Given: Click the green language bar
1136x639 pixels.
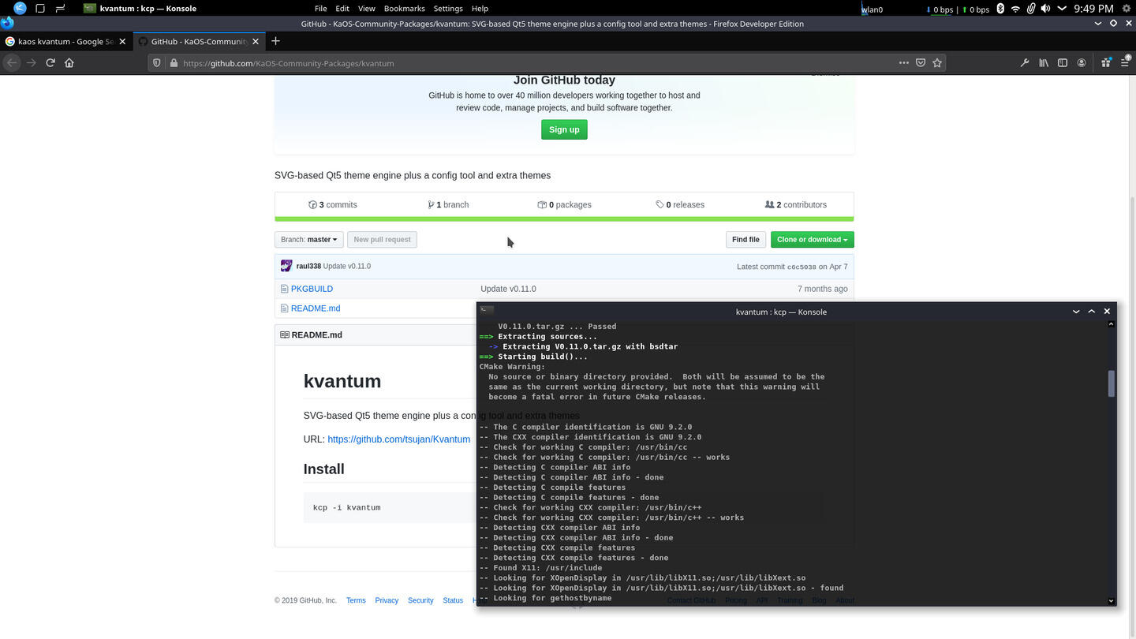Looking at the screenshot, I should [x=564, y=219].
